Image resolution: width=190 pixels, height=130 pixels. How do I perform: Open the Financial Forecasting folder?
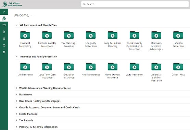tap(25, 35)
